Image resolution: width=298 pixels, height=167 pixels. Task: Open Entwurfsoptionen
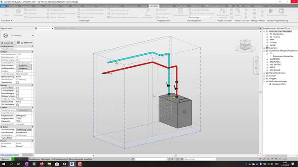pos(180,13)
